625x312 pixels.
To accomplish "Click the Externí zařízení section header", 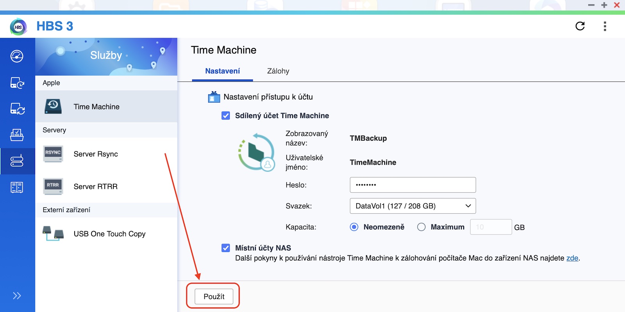I will pyautogui.click(x=106, y=210).
